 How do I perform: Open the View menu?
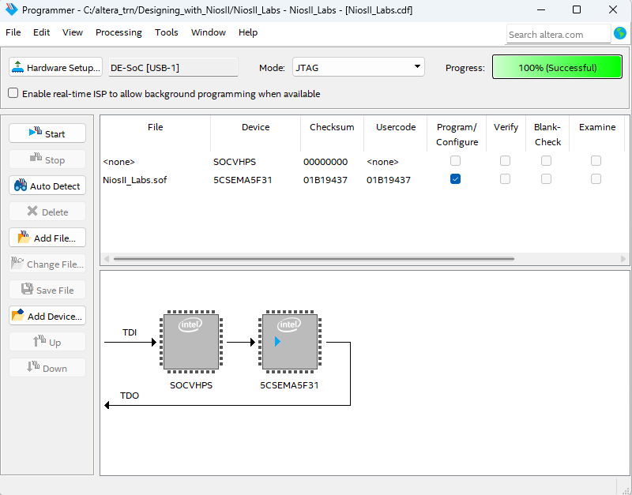[73, 32]
